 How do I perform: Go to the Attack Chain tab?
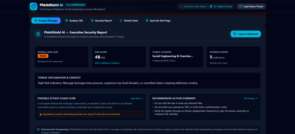tap(129, 21)
